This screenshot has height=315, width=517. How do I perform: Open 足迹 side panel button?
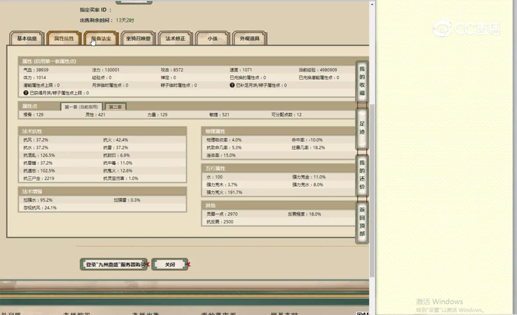[x=362, y=128]
